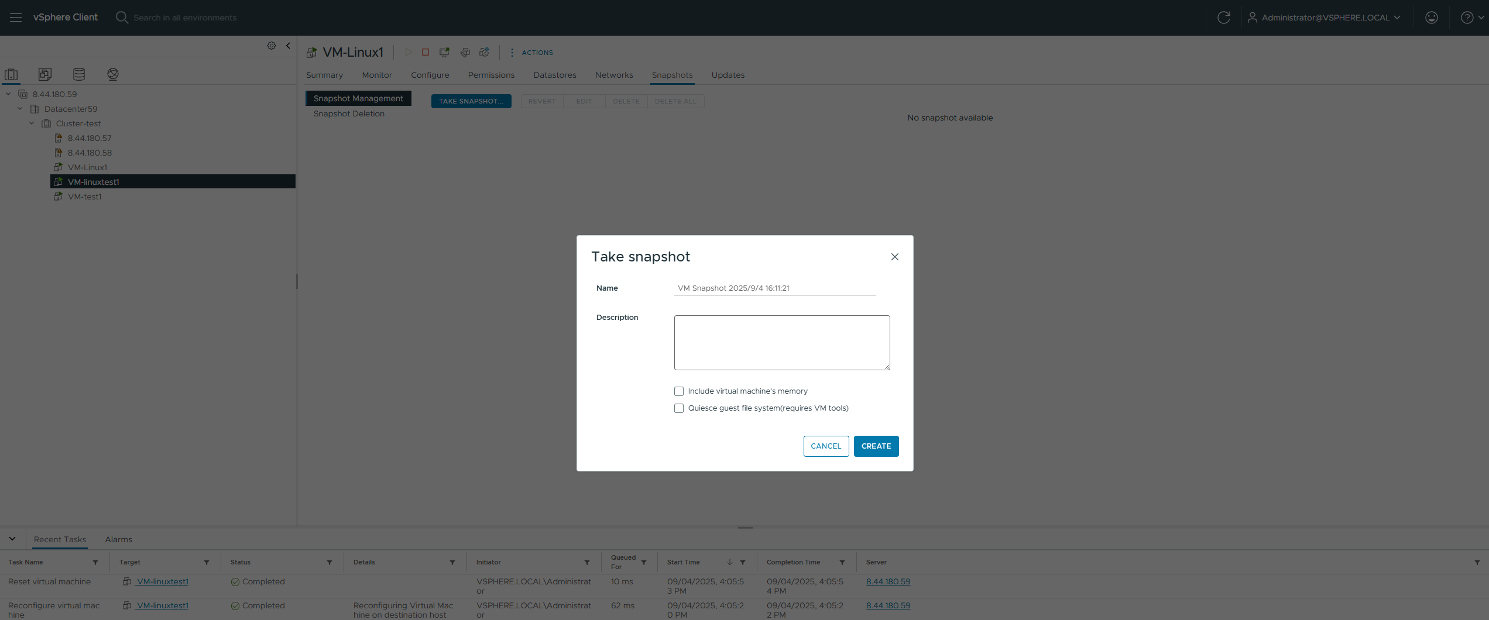Filter the Status column
Screen dimensions: 1489x620
(330, 563)
